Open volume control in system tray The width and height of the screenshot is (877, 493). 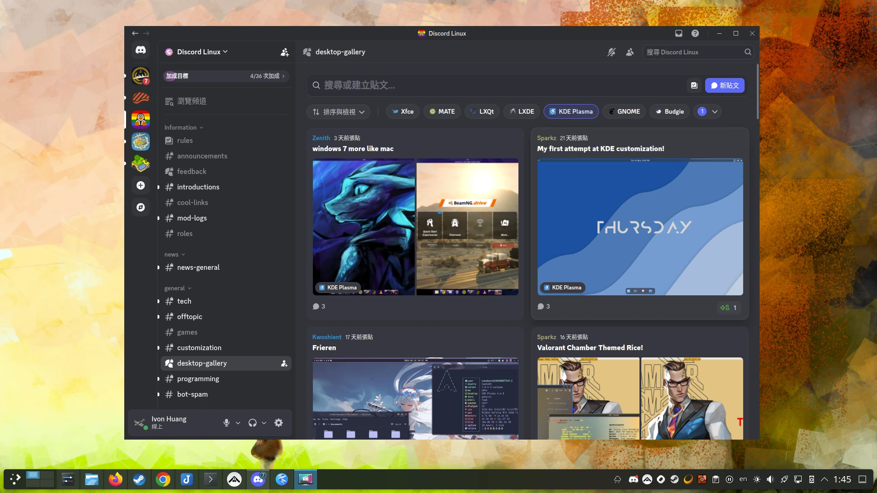click(x=771, y=479)
